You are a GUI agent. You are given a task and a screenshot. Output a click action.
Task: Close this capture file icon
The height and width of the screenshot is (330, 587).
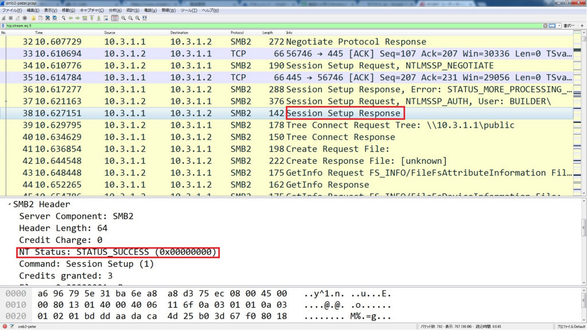48,18
